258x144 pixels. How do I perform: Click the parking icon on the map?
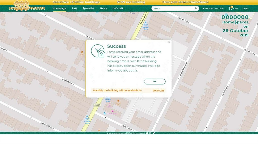pyautogui.click(x=105, y=113)
